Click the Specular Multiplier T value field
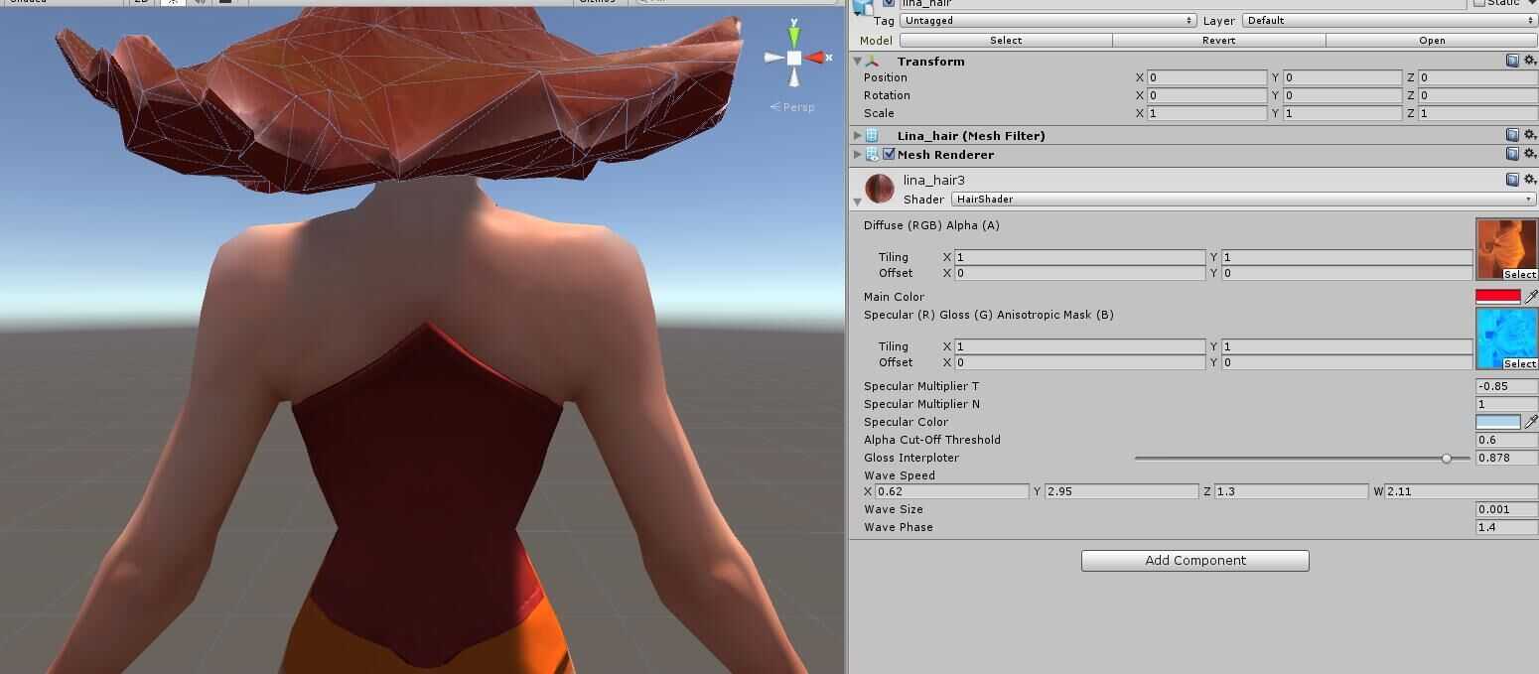The height and width of the screenshot is (674, 1539). (1507, 386)
